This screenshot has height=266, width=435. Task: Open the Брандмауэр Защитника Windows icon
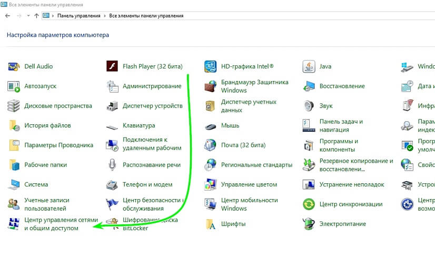coord(210,86)
